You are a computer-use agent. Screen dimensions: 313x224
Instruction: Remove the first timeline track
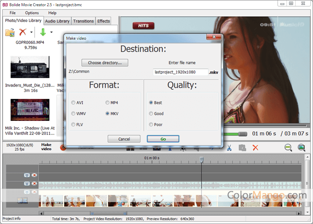click(x=34, y=175)
